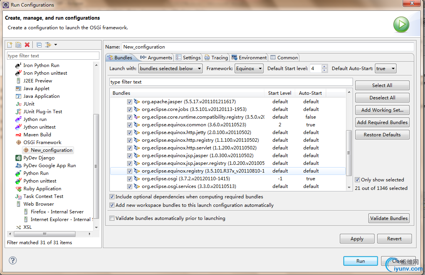Uncheck the org.eclipse.core.jobs bundle checkbox
425x275 pixels.
(129, 109)
